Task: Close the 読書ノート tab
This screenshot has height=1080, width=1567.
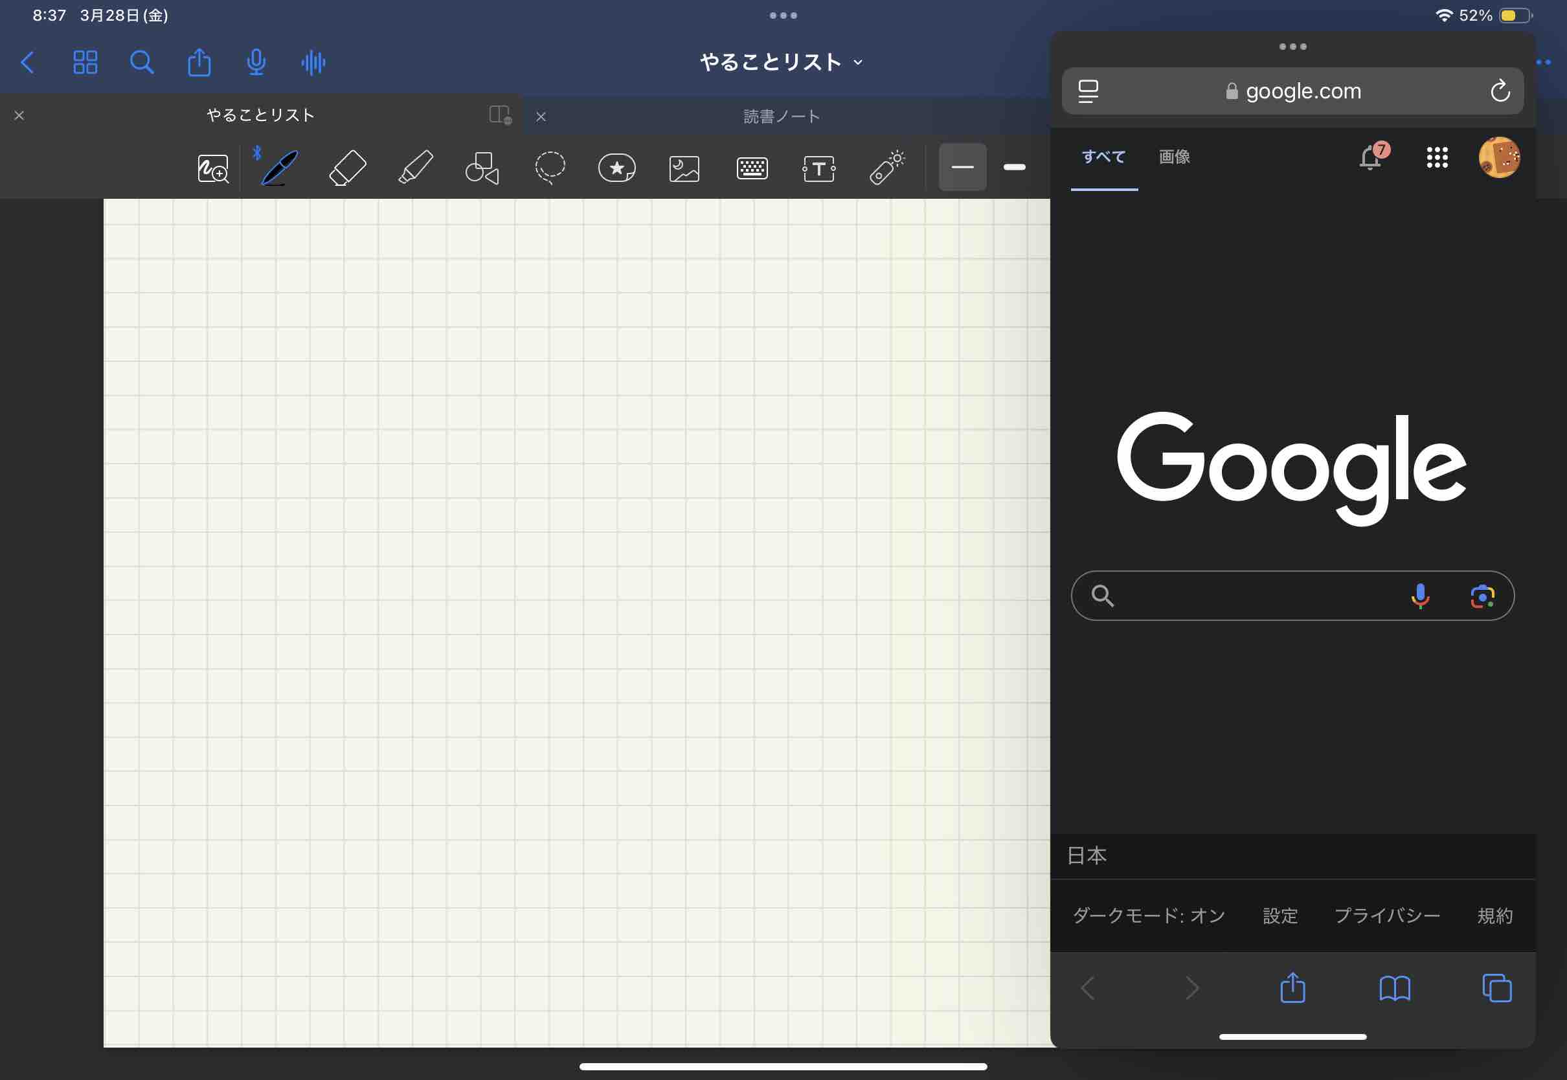Action: click(x=541, y=117)
